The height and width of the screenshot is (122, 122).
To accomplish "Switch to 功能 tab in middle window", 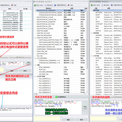I will (x=70, y=5).
